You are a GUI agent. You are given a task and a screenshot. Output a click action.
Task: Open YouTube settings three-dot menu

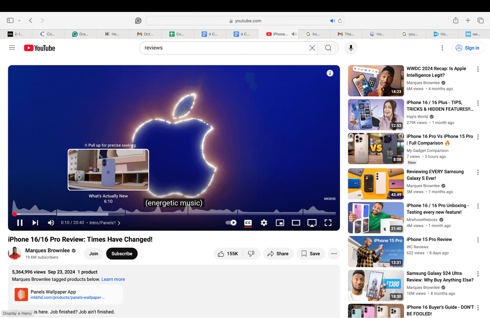[x=442, y=48]
